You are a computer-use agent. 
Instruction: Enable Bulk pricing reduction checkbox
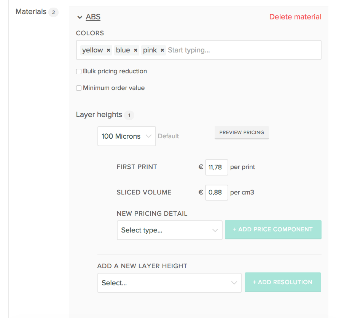(x=79, y=71)
